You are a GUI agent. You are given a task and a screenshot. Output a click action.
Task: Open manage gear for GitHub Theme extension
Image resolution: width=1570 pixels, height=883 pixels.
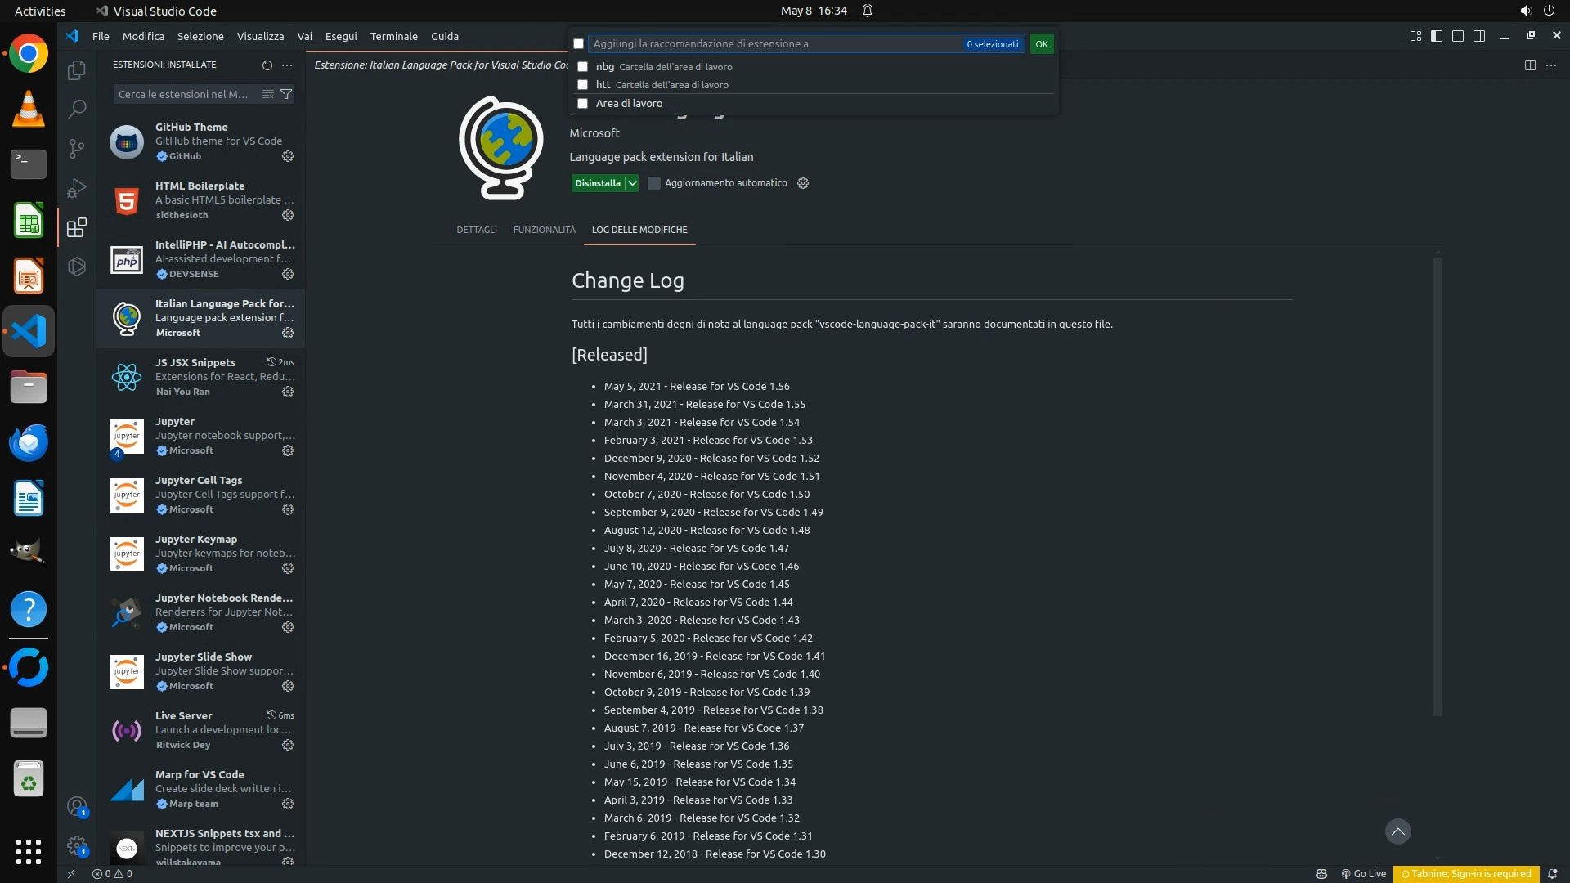288,156
